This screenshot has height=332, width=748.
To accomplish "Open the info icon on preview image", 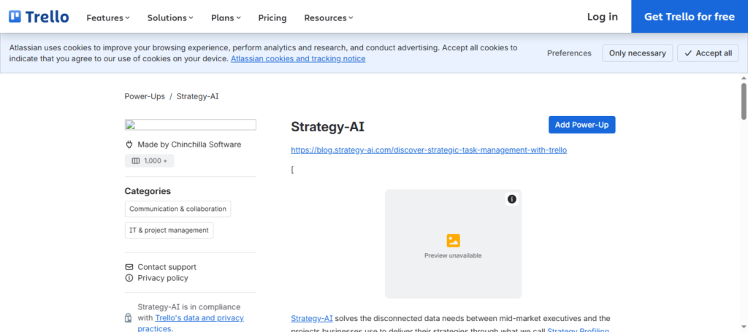I will click(x=512, y=199).
